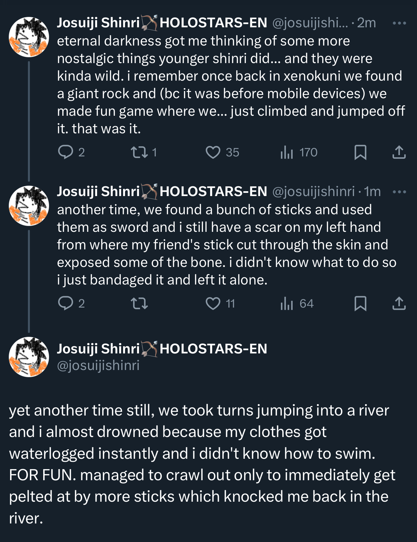Image resolution: width=417 pixels, height=542 pixels.
Task: Like the tweet with 11 likes
Action: (213, 303)
